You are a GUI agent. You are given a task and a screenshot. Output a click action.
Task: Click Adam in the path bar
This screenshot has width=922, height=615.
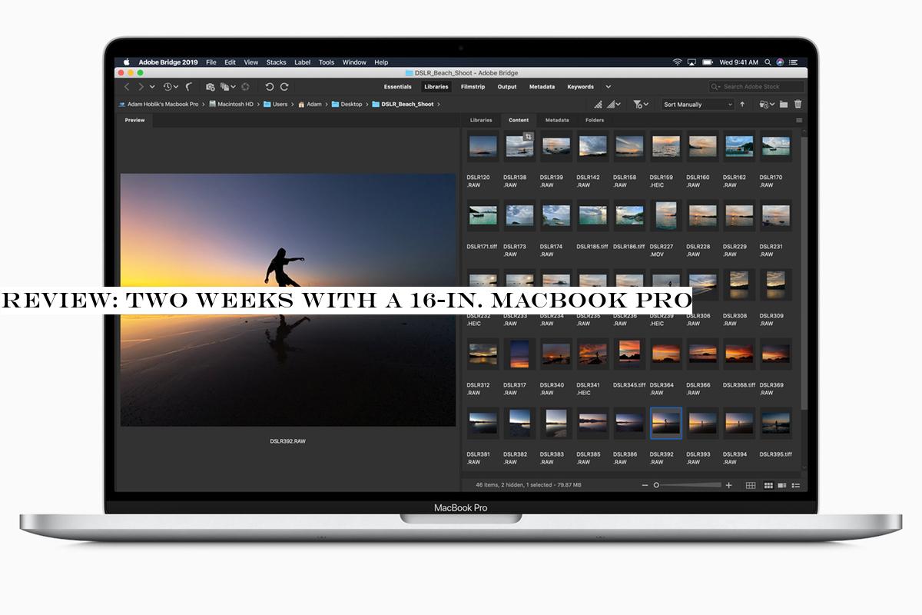310,104
